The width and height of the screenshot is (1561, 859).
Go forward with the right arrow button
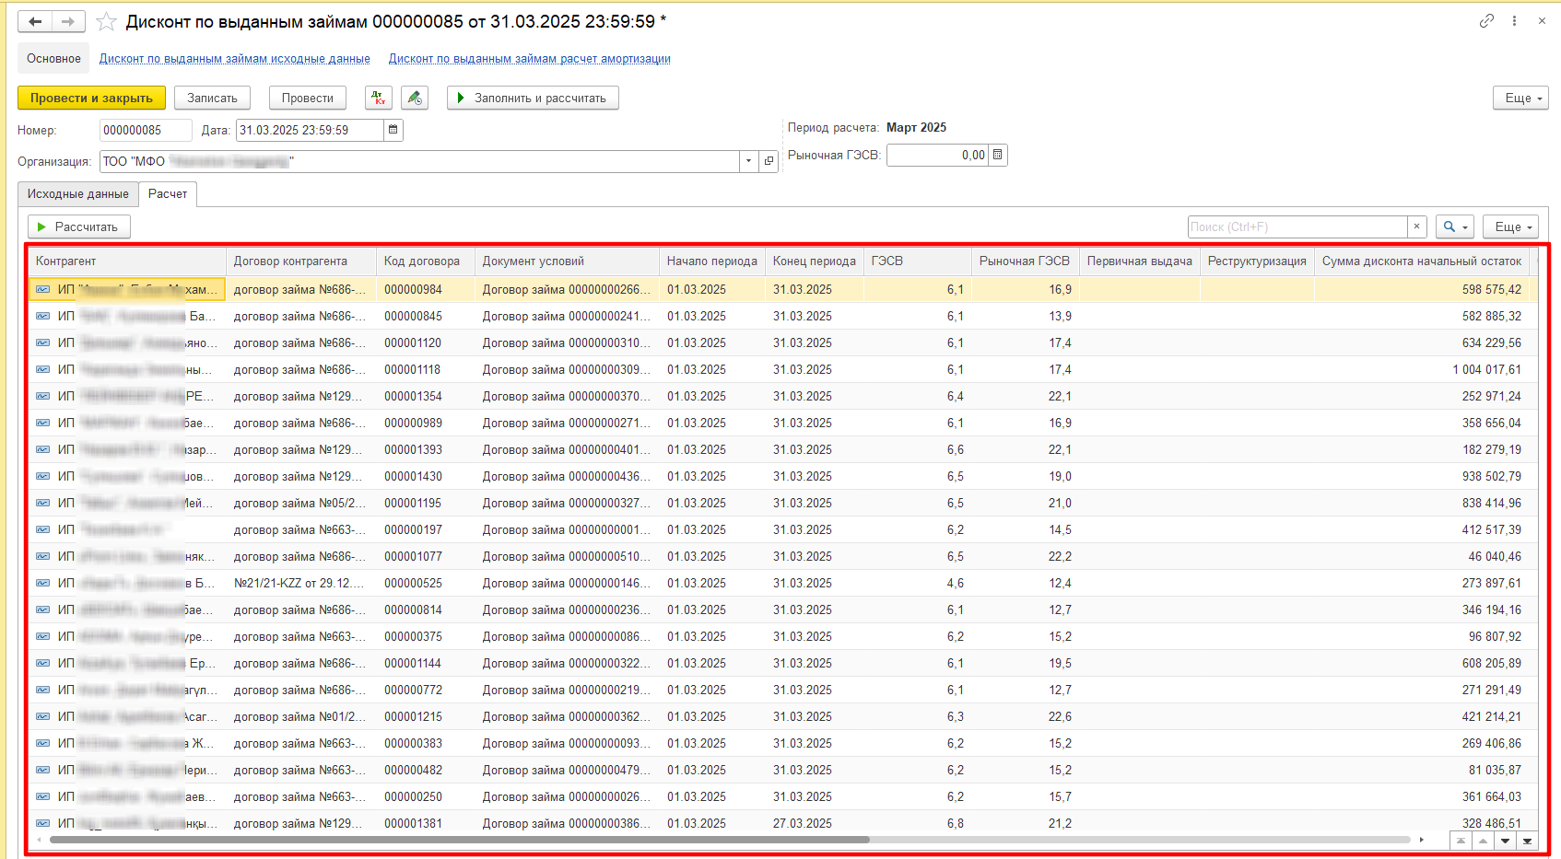68,21
